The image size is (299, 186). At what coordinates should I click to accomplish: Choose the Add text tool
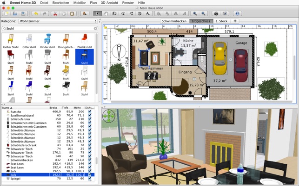tap(148, 14)
